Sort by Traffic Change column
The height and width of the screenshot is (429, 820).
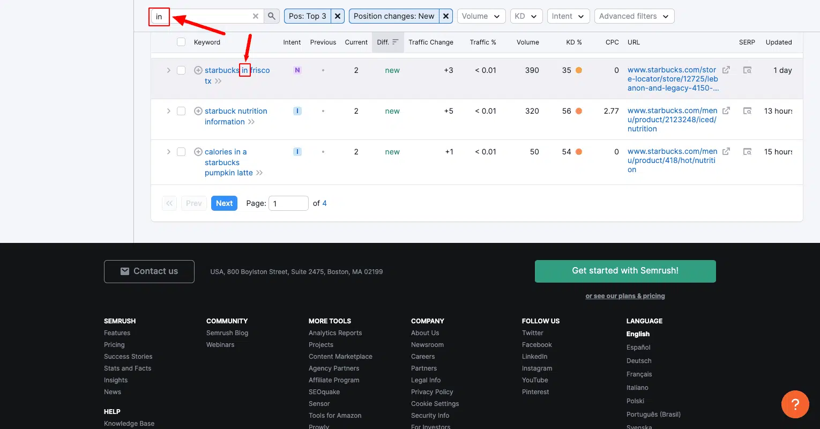[x=431, y=42]
